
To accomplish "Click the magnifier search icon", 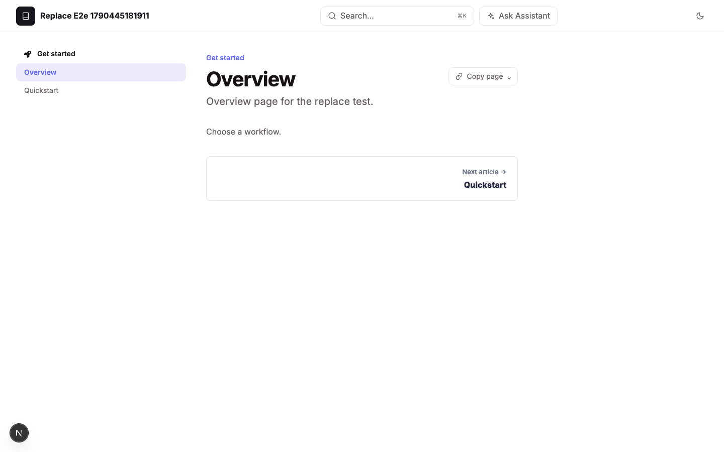I will [x=332, y=16].
